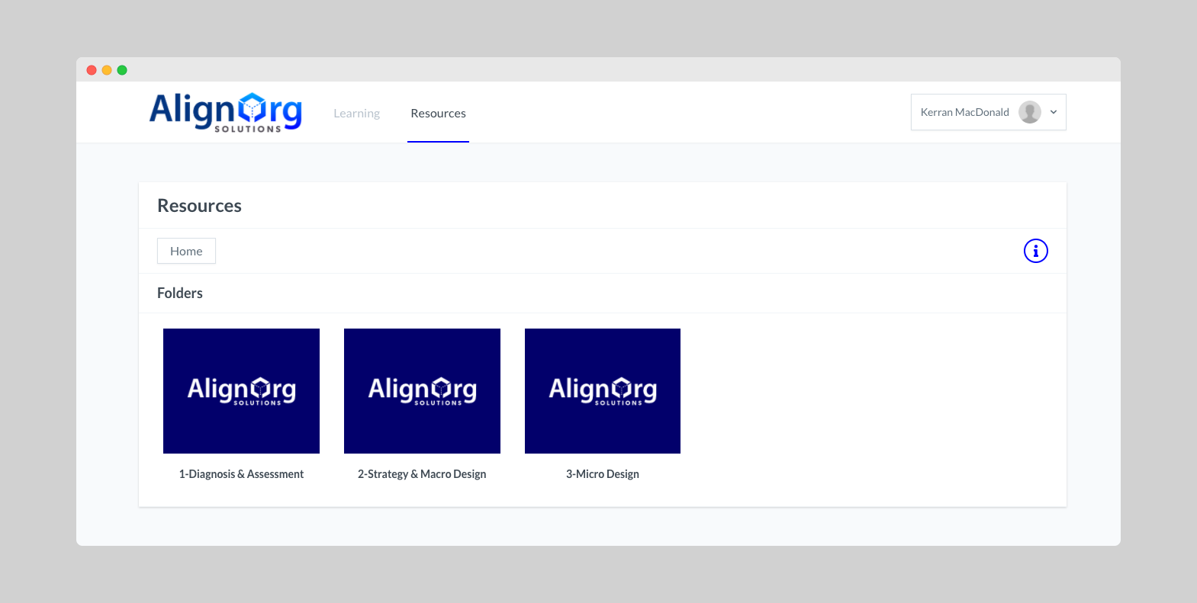Maximize the window with green button
Screen dimensions: 1197x603
(122, 70)
